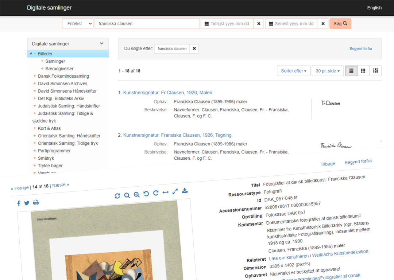The width and height of the screenshot is (394, 280).
Task: Print the image record
Action: tap(36, 202)
